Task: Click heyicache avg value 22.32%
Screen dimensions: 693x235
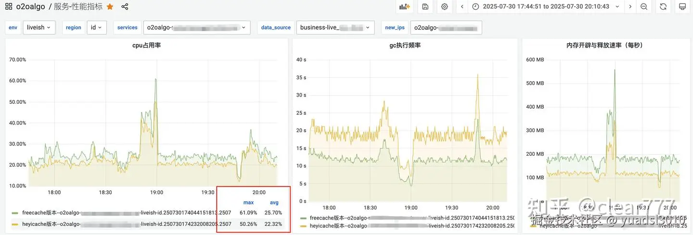Action: coord(273,224)
